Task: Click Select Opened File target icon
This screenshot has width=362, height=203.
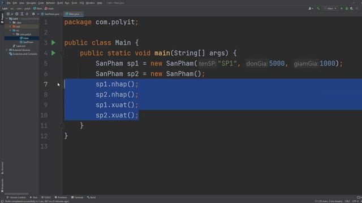Action: click(16, 14)
